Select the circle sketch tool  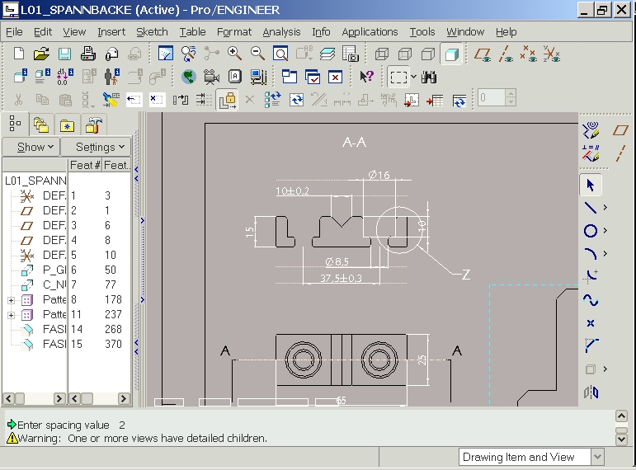point(591,231)
